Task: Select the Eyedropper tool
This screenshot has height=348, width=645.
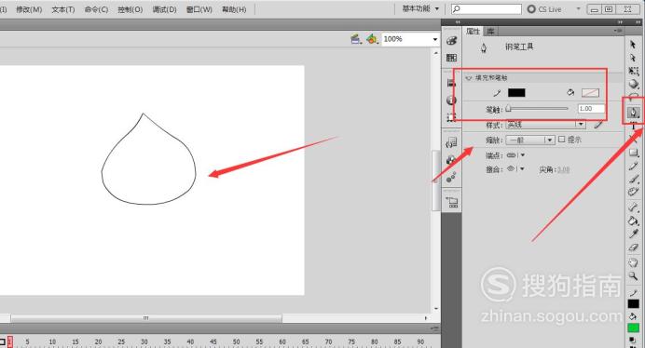Action: pos(633,234)
